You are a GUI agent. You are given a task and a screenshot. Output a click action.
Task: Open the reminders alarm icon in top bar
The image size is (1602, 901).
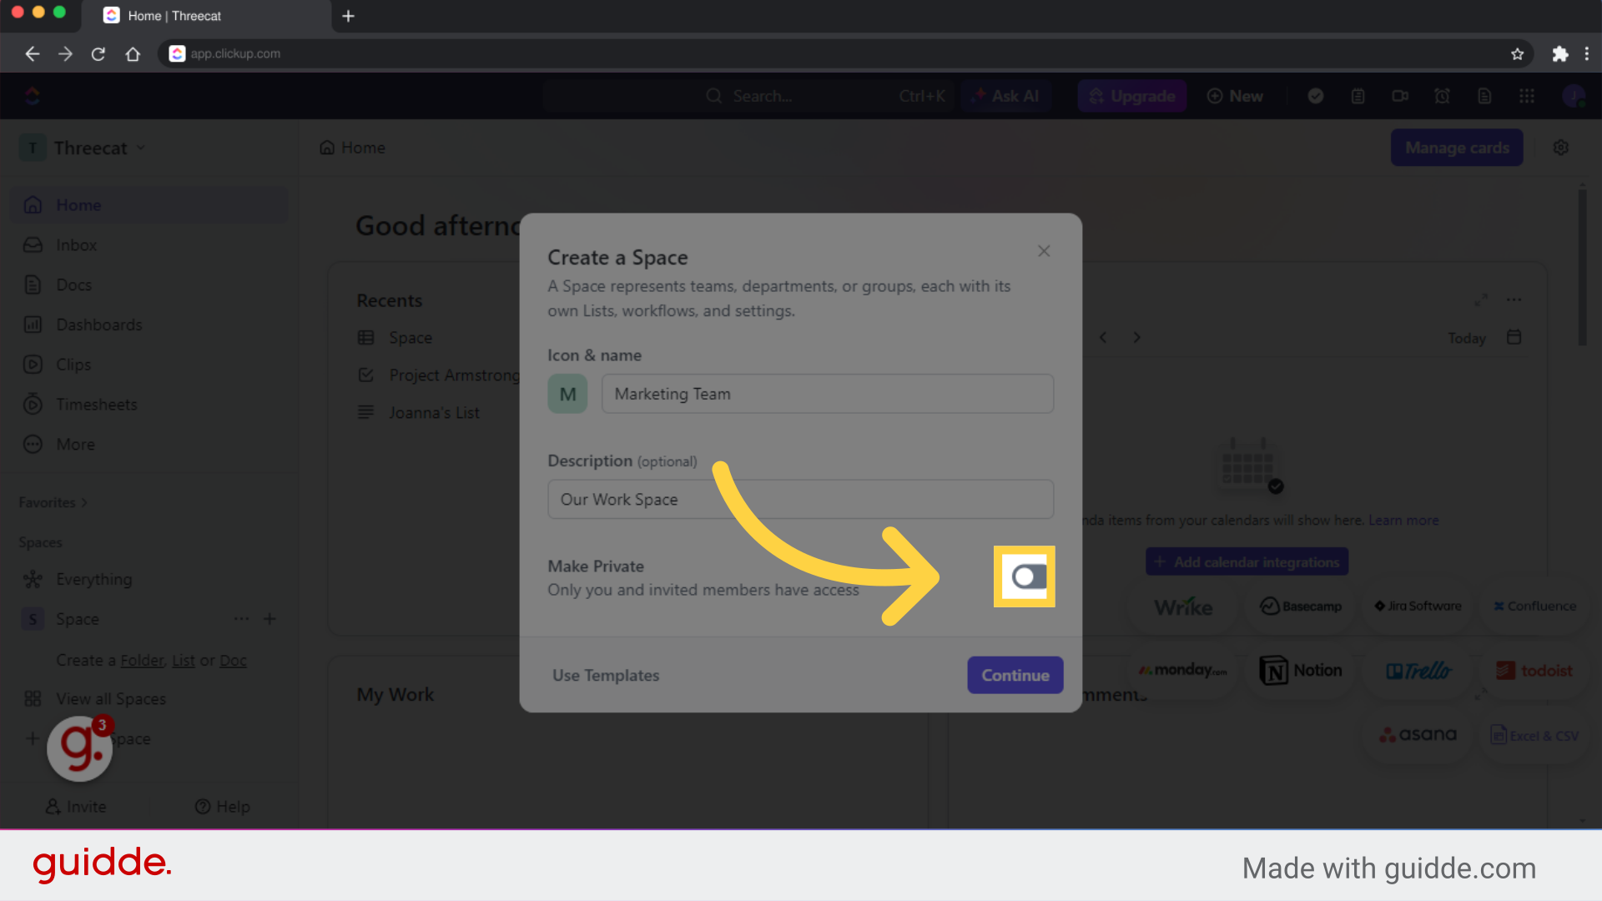click(x=1443, y=96)
